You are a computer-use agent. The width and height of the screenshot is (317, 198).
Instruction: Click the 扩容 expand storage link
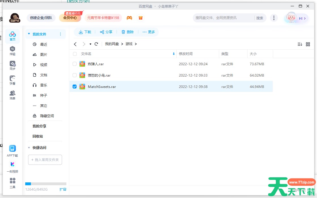click(63, 189)
